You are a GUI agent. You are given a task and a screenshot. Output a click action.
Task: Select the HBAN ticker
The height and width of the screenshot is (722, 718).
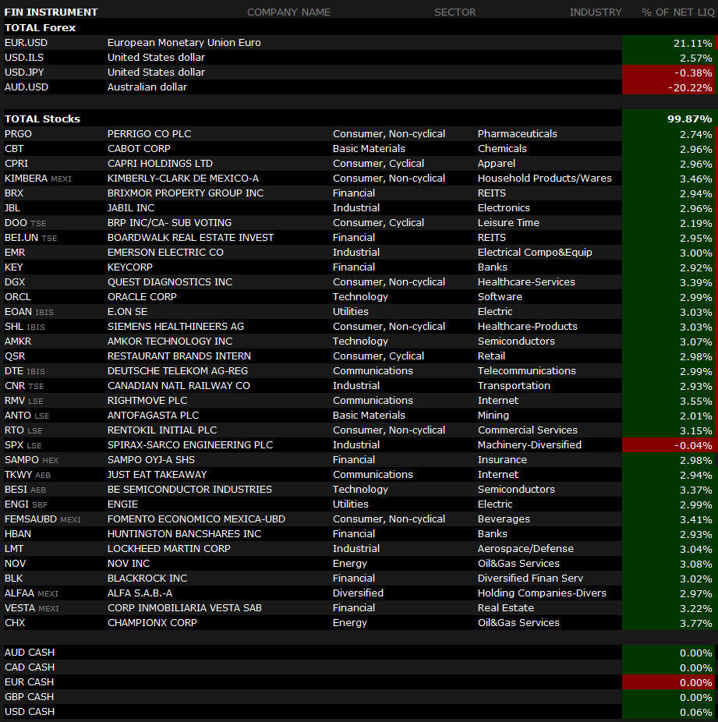17,533
